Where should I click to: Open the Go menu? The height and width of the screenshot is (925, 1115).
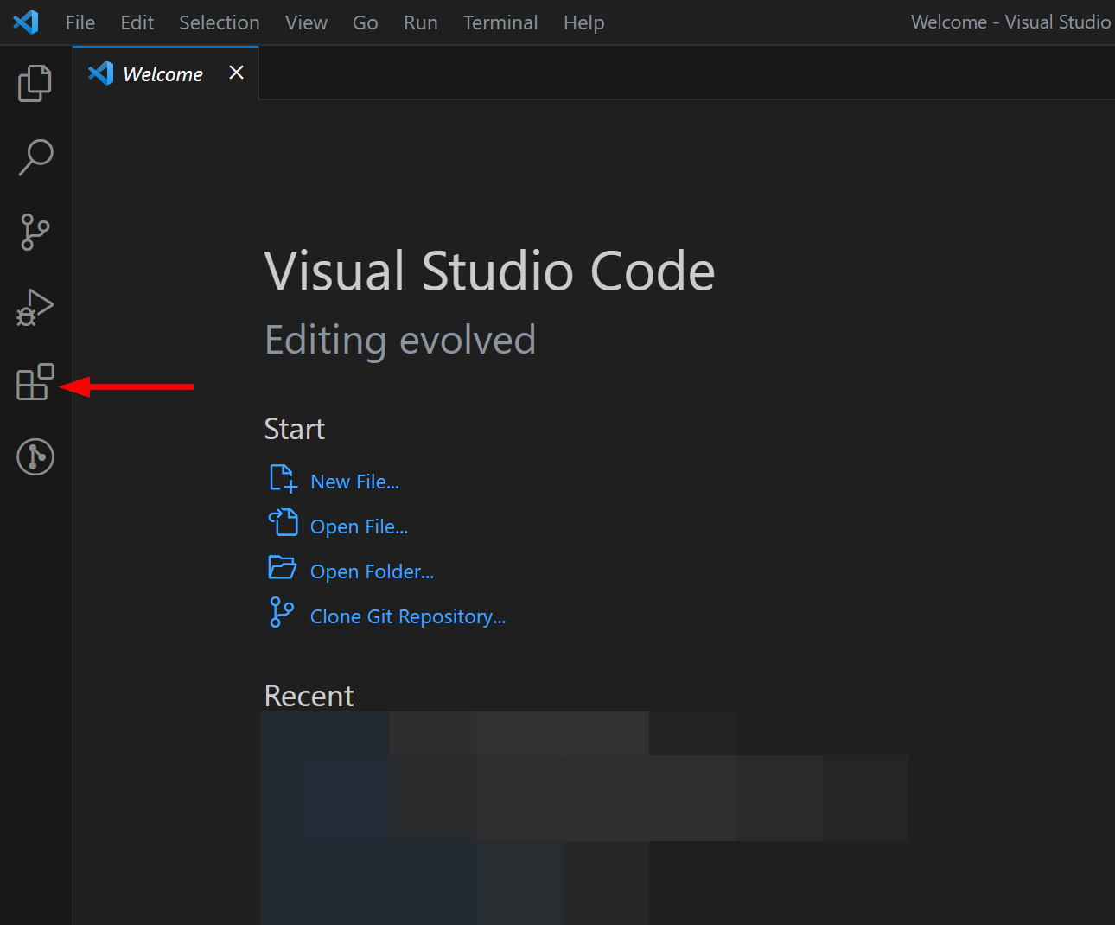[366, 22]
